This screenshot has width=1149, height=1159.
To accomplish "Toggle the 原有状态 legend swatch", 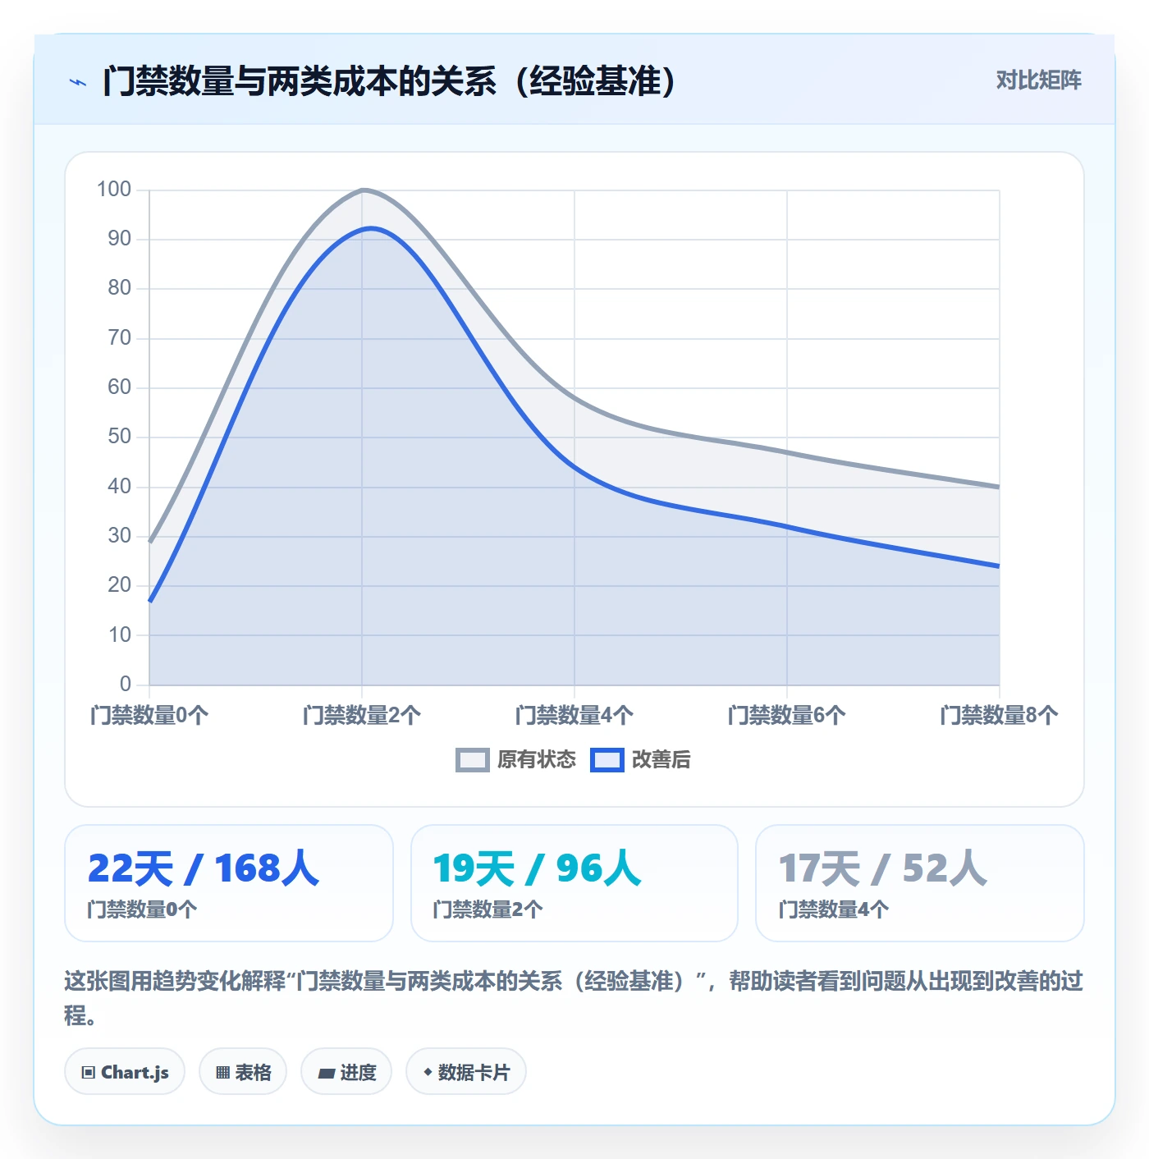I will coord(473,760).
